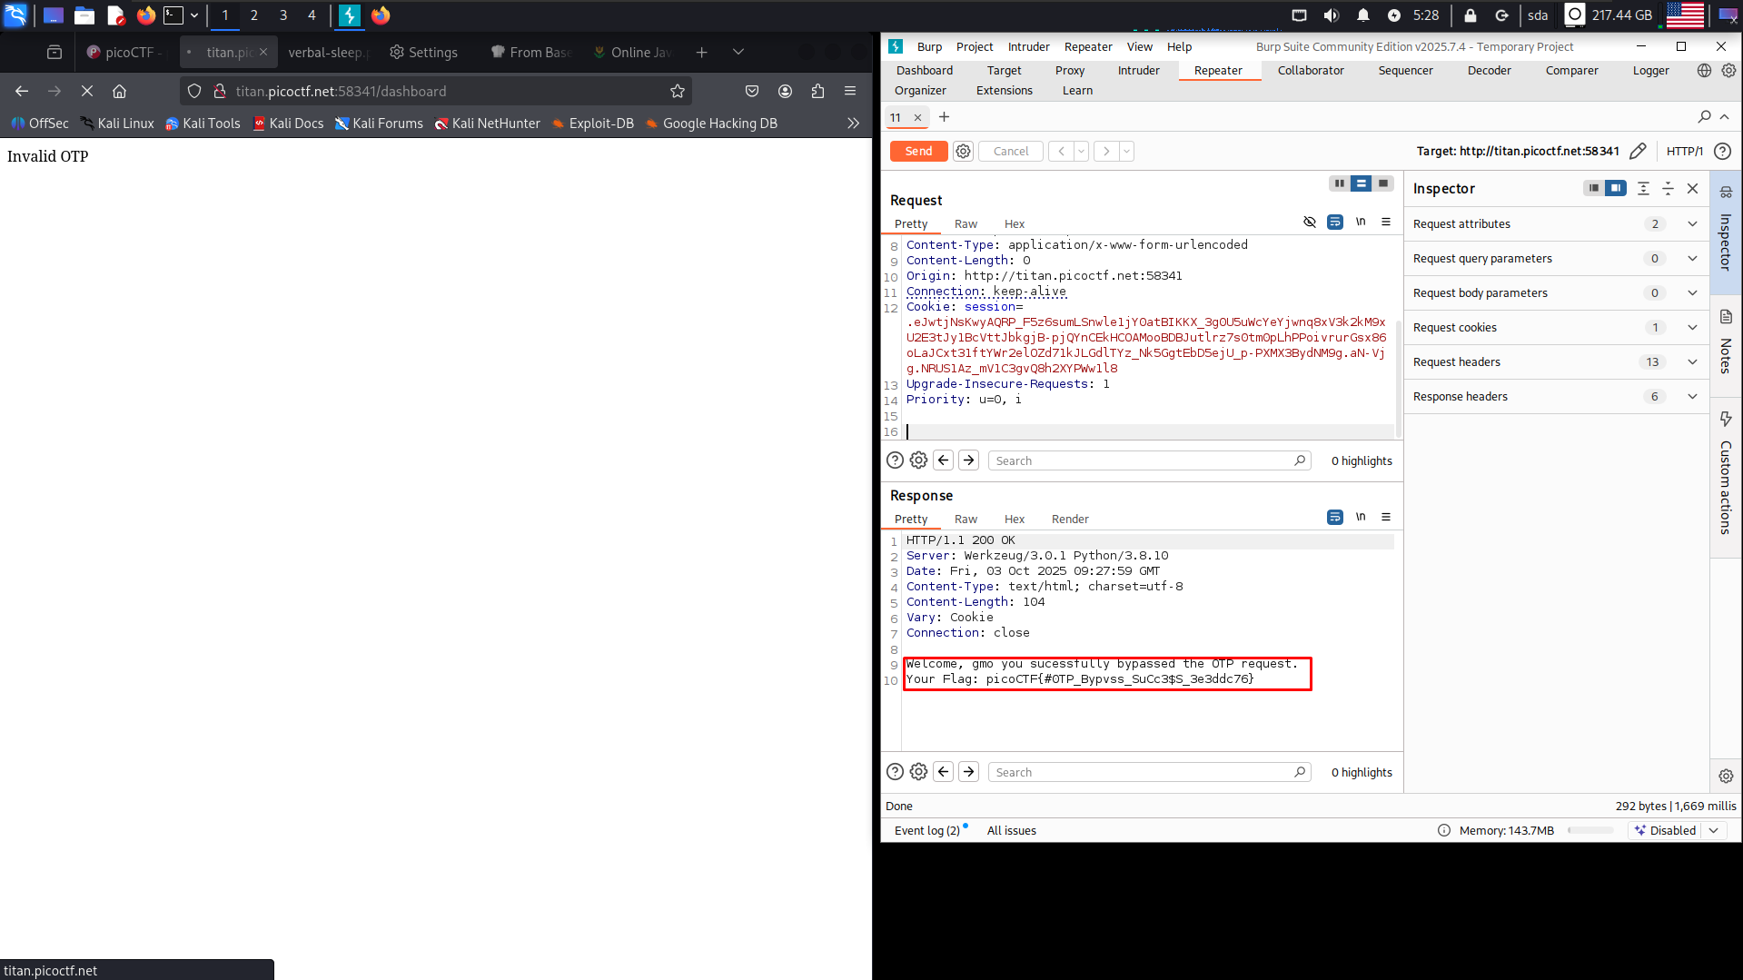Expand Request cookies section
The width and height of the screenshot is (1743, 980).
[1691, 328]
